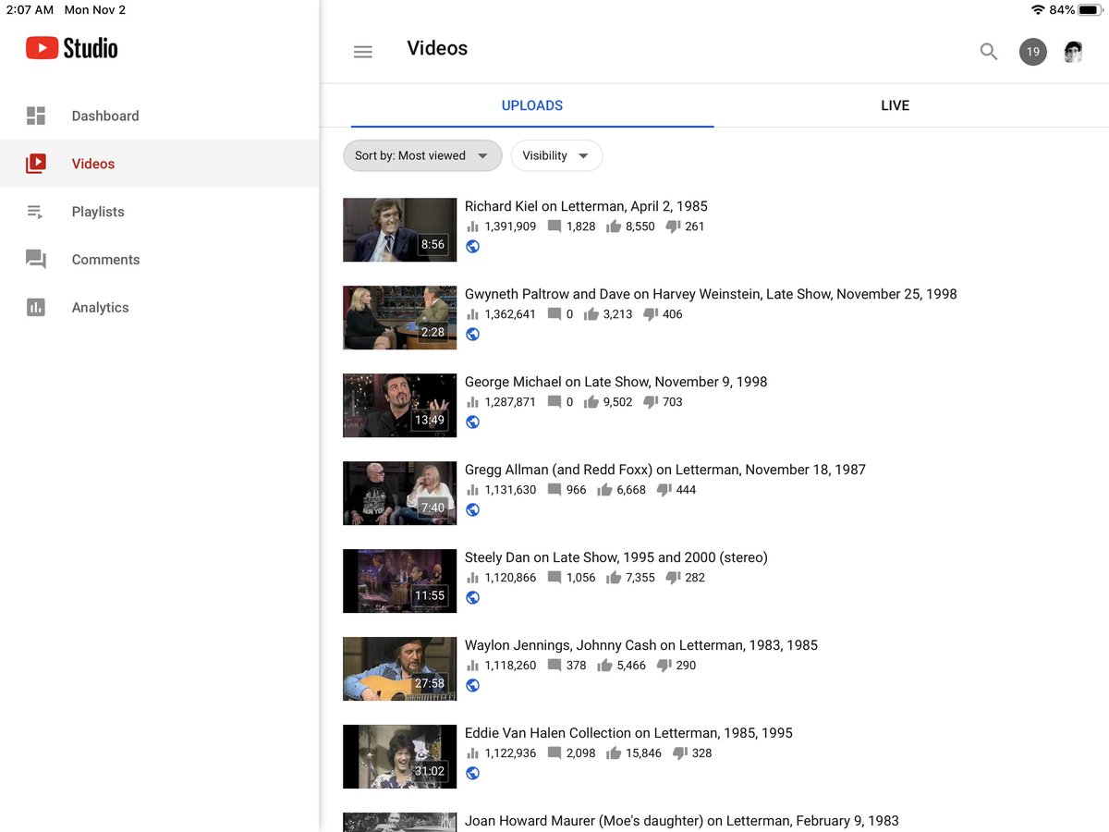Viewport: 1109px width, 832px height.
Task: Click views bar icon on Steely Dan row
Action: (x=472, y=578)
